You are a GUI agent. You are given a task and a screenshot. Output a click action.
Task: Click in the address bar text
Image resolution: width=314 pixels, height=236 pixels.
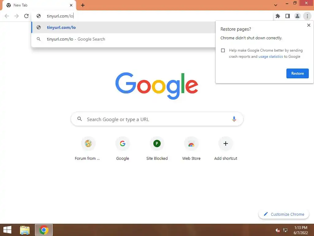point(60,16)
